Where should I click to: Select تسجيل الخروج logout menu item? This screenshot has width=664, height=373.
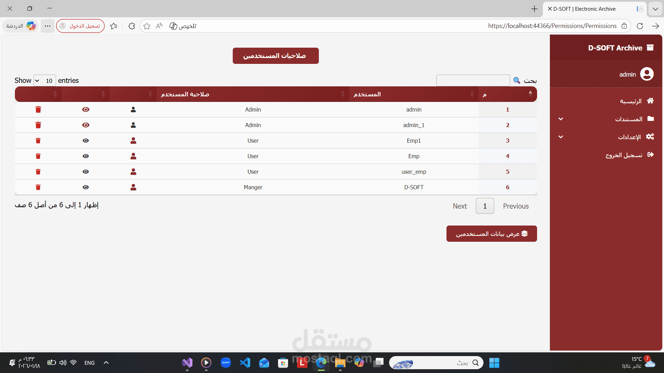[x=625, y=155]
